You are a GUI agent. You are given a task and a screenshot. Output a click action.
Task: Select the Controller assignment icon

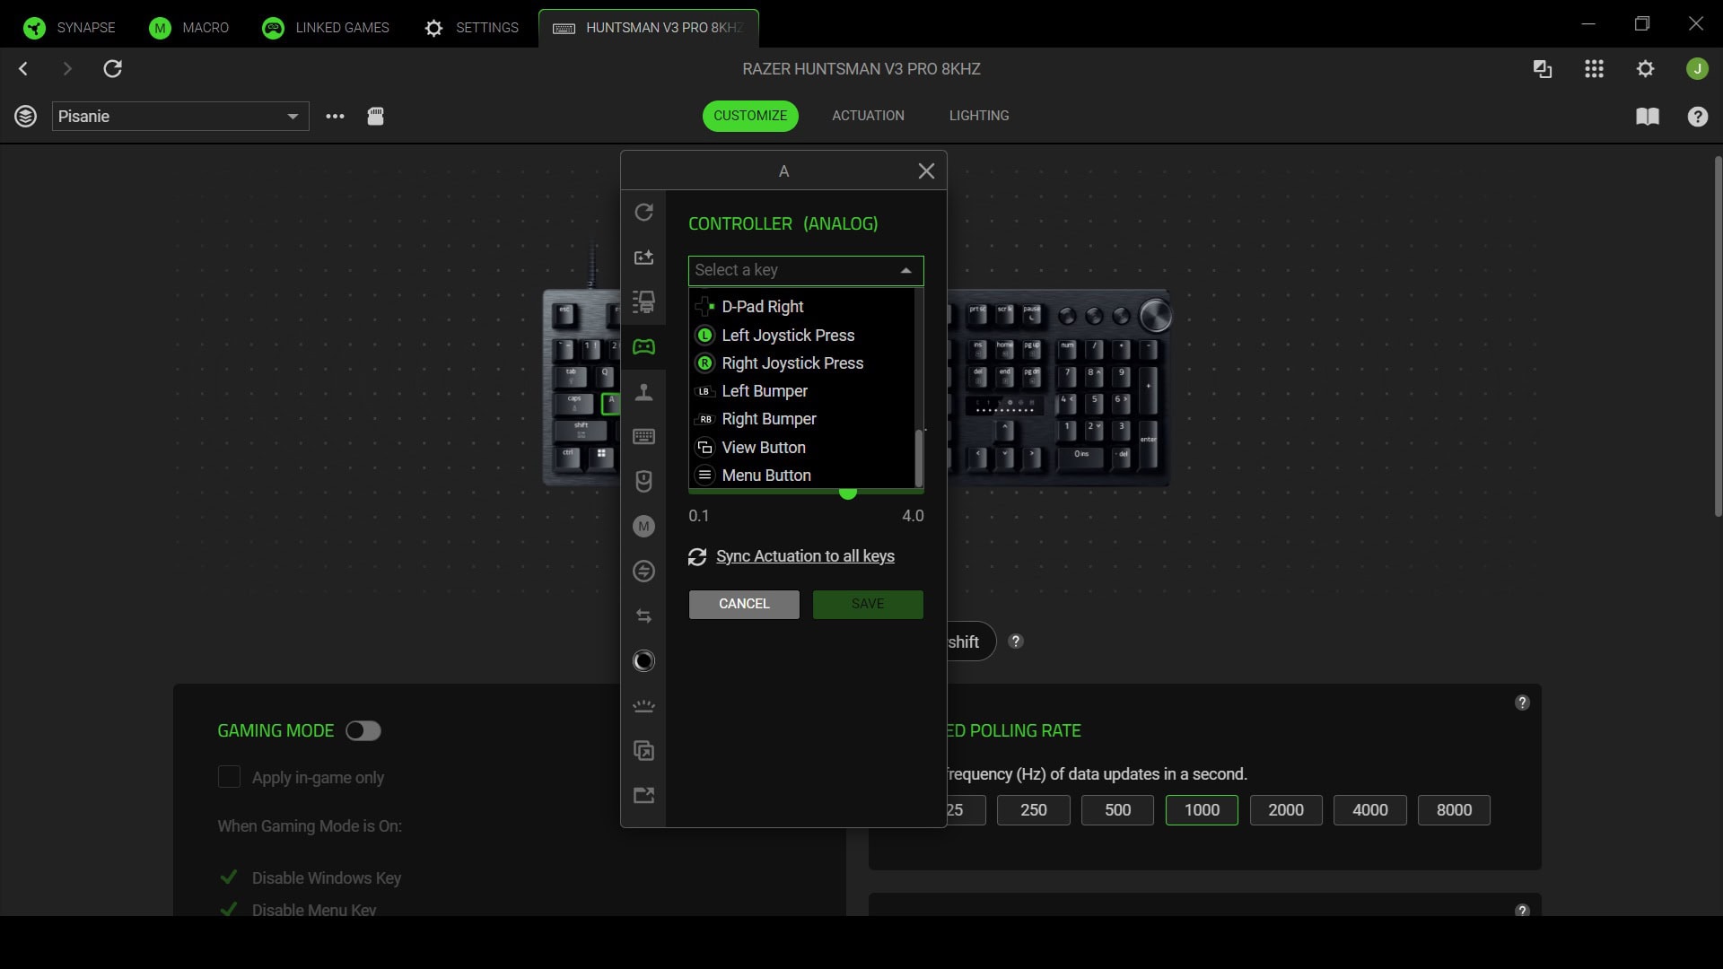(644, 346)
